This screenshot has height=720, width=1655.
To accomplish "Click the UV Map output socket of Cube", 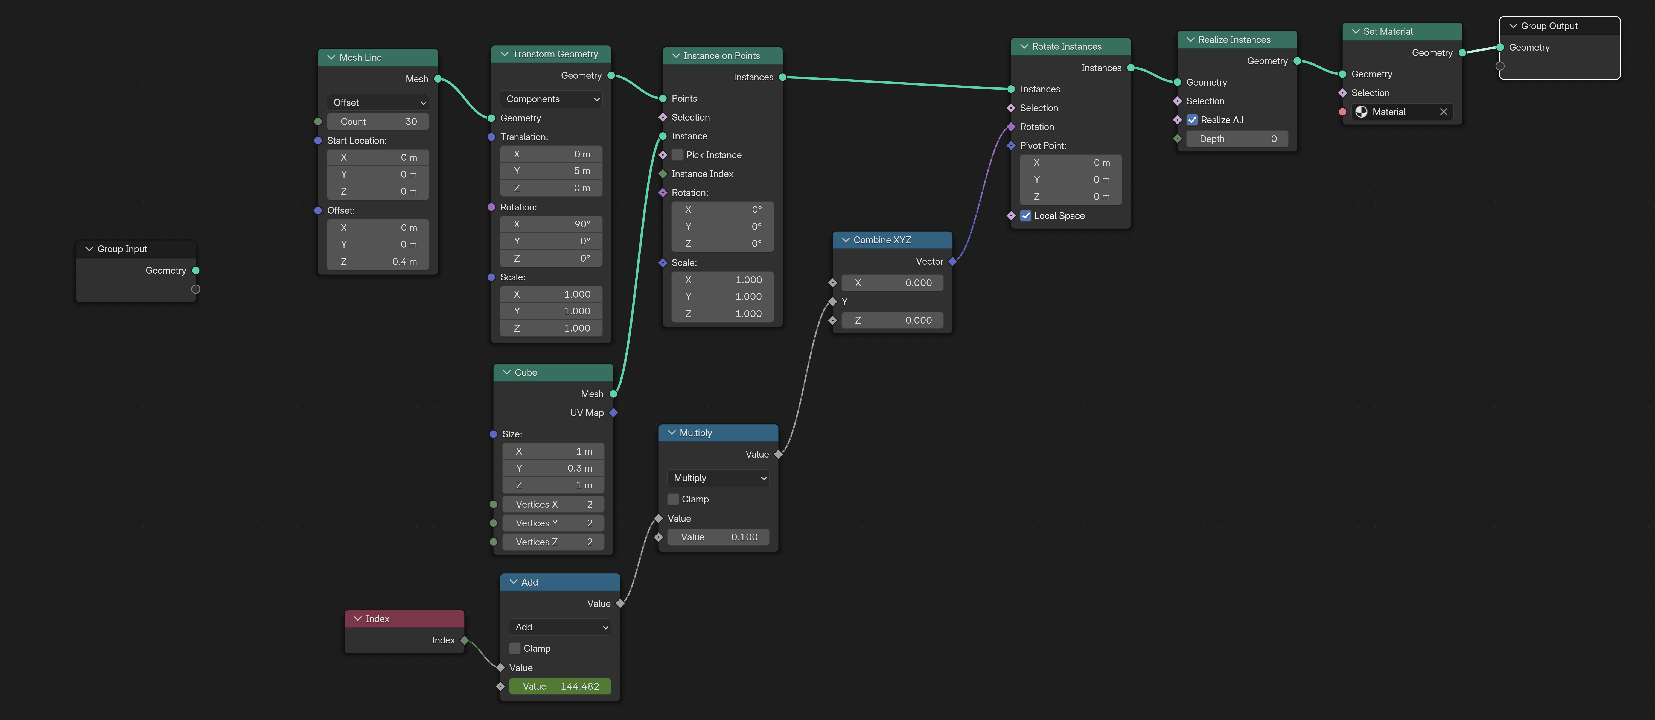I will (614, 413).
